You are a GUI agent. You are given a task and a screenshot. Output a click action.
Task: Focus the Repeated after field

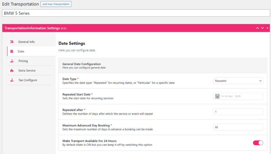pos(238,112)
